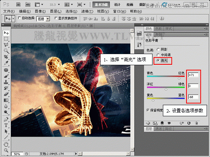
Task: Select the Crop tool
Action: click(6, 57)
